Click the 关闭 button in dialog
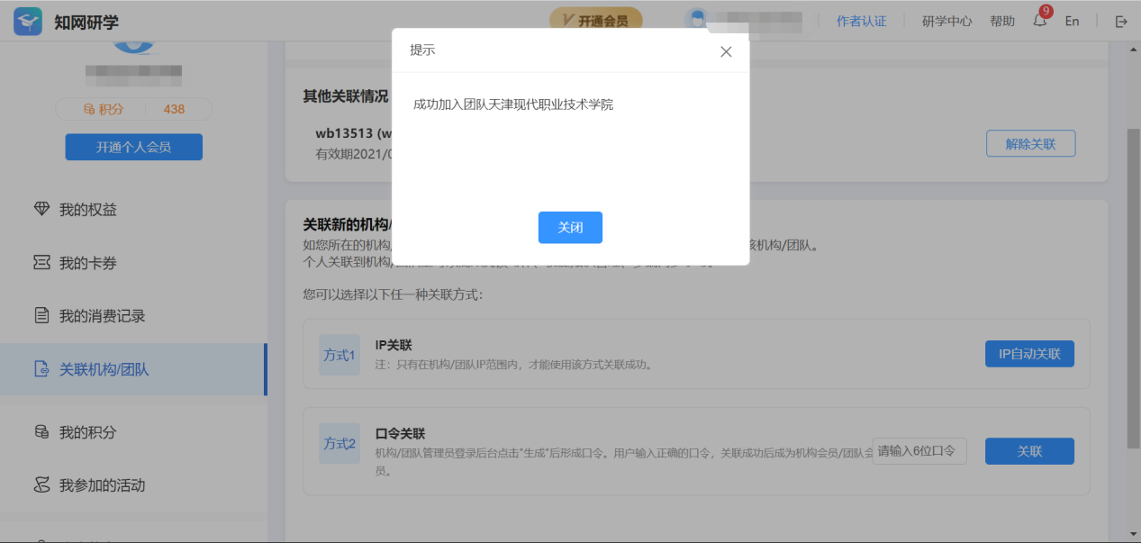This screenshot has height=543, width=1141. (x=570, y=228)
